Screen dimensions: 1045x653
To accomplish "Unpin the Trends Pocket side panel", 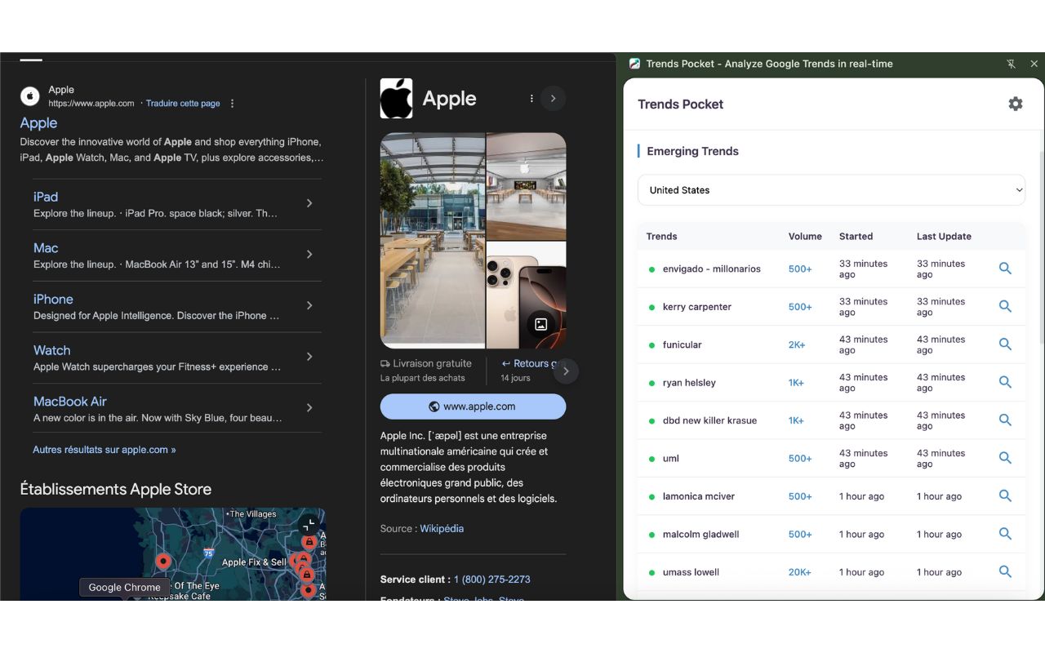I will pos(1011,64).
